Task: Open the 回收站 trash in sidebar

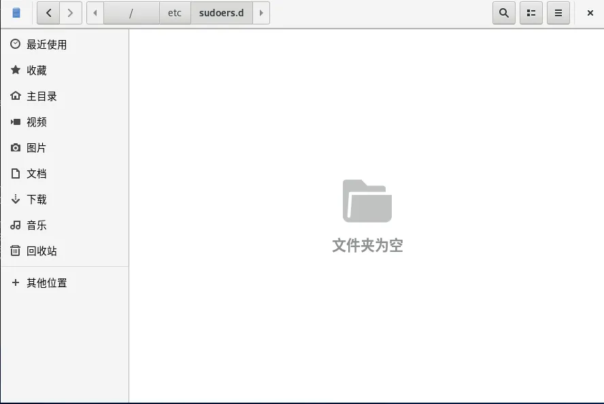Action: [41, 251]
